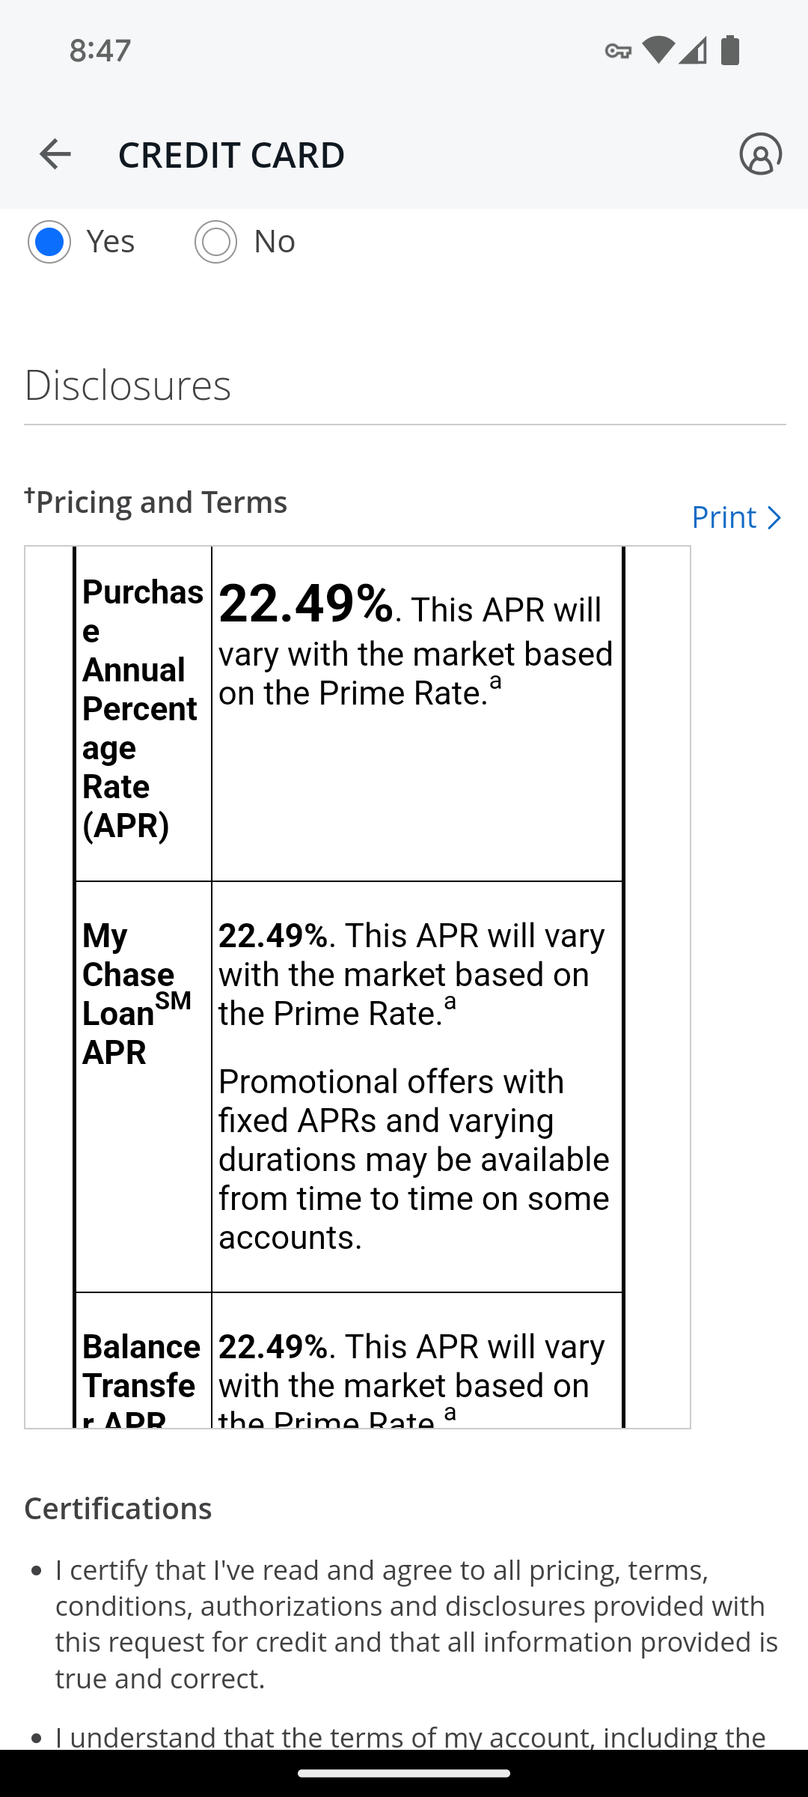Tap the Wi-Fi status icon
Image resolution: width=808 pixels, height=1797 pixels.
coord(658,50)
